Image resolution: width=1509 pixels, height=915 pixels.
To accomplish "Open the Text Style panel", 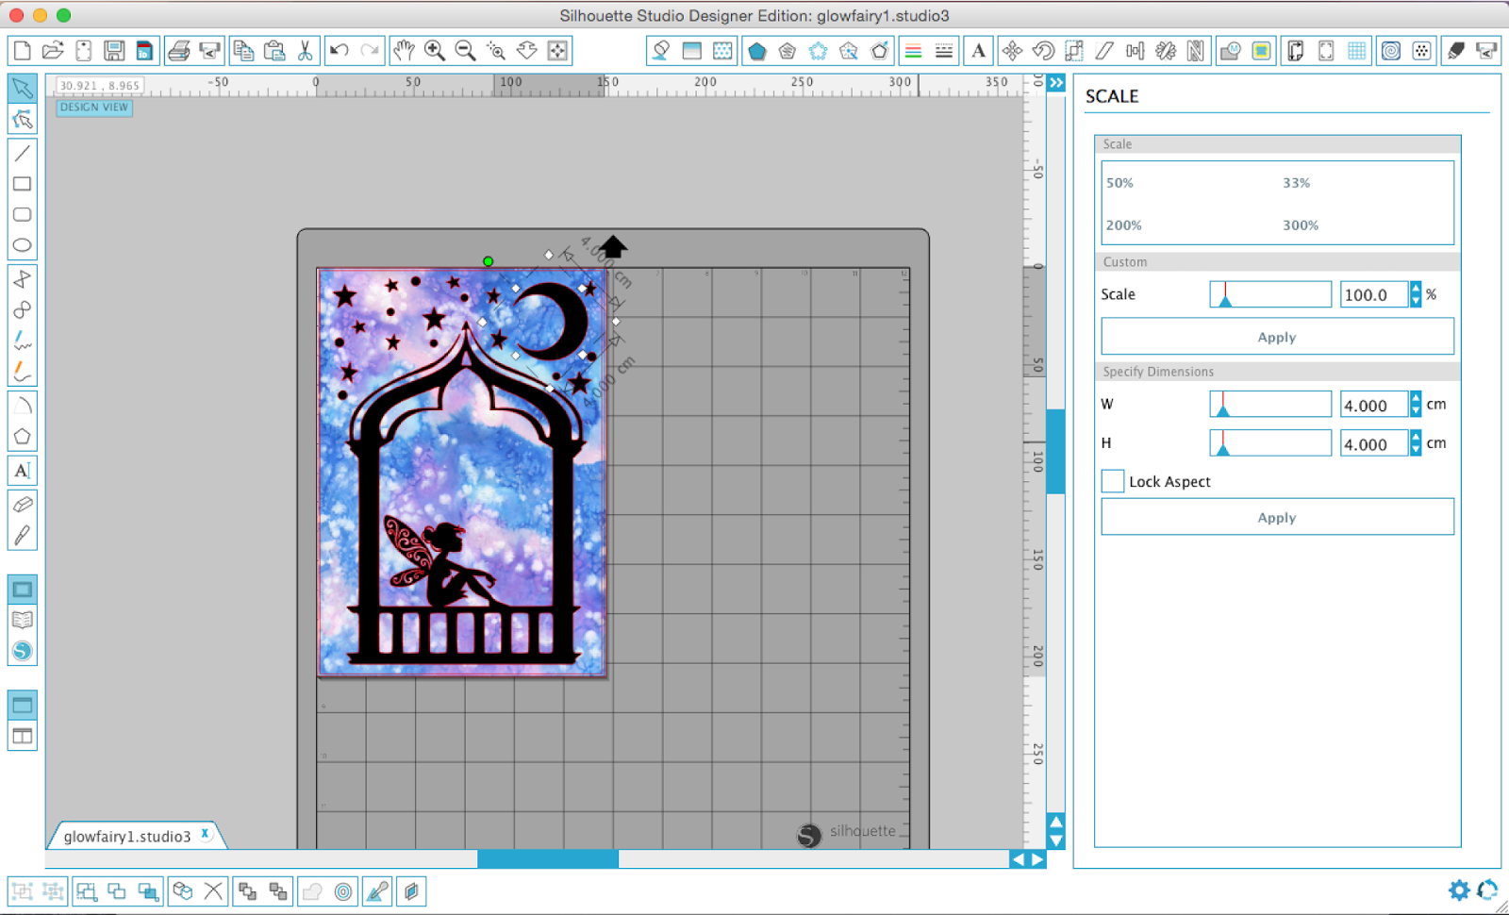I will (x=979, y=51).
